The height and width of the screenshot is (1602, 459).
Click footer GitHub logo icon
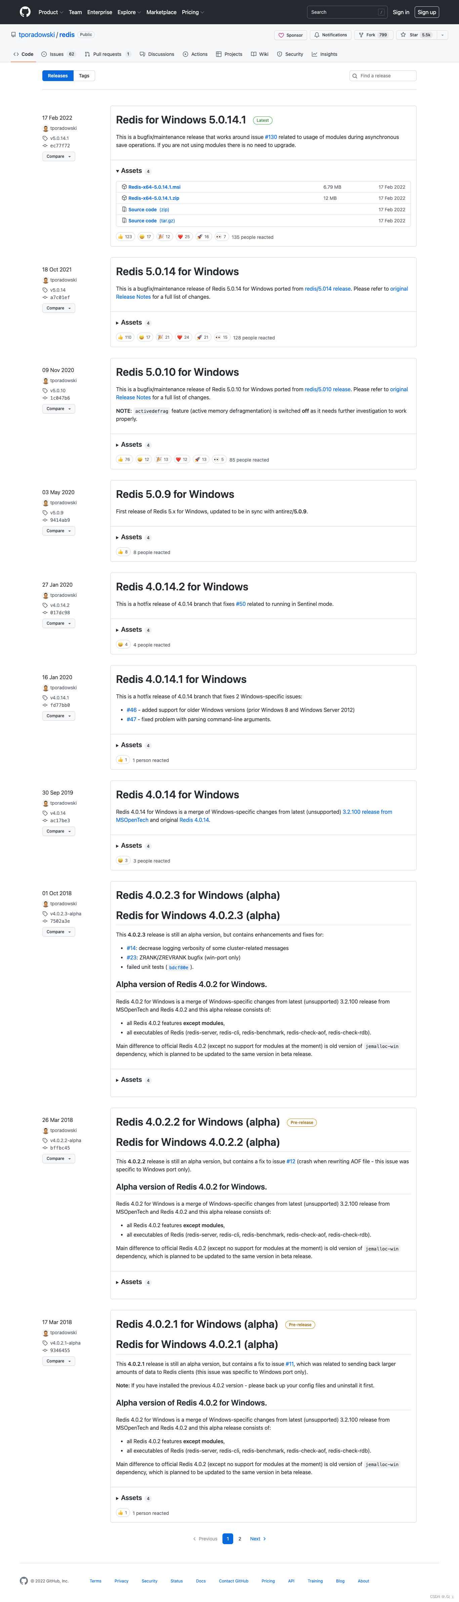coord(24,1581)
